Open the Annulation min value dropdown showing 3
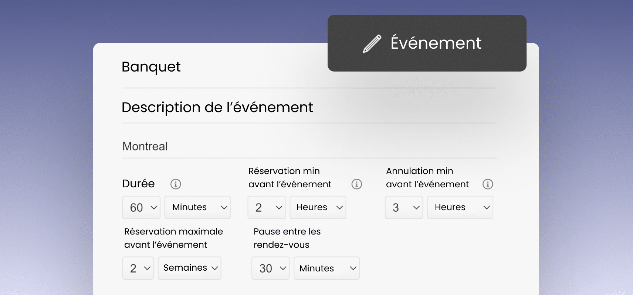 pyautogui.click(x=404, y=207)
